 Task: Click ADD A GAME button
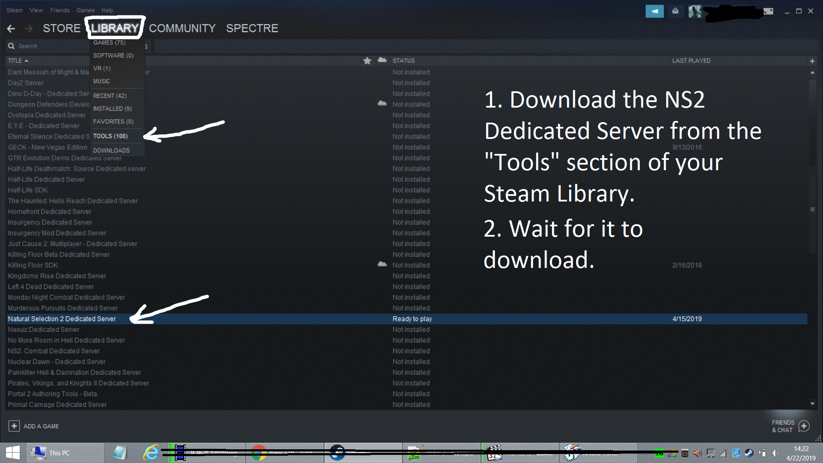[33, 426]
